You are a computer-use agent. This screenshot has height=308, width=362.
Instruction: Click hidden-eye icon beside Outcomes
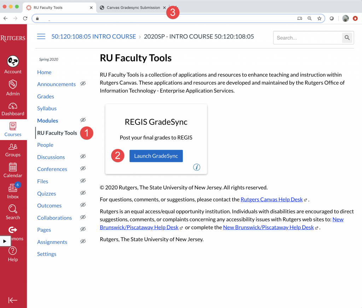click(83, 205)
